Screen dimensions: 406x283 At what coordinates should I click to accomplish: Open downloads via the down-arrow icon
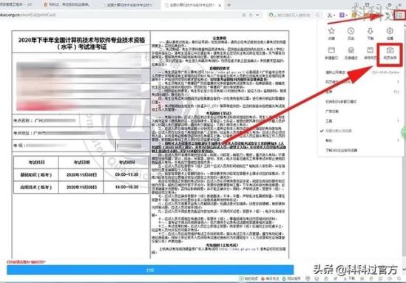pyautogui.click(x=371, y=31)
